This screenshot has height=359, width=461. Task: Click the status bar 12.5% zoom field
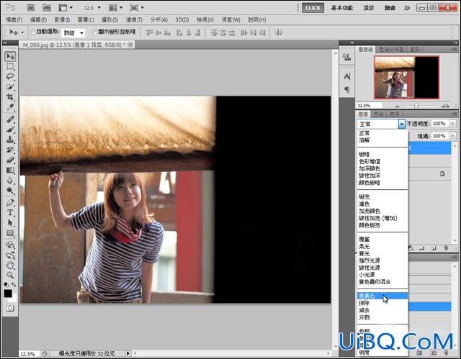29,354
